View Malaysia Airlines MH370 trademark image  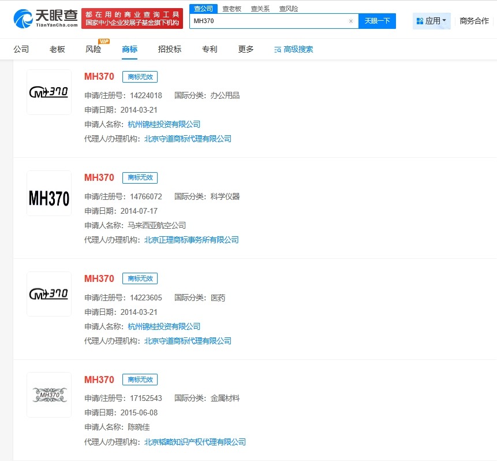click(48, 192)
